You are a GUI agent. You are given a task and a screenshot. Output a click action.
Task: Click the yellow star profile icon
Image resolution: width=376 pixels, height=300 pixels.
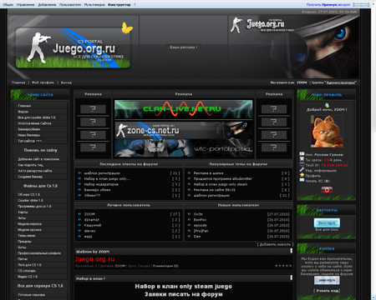tap(302, 175)
